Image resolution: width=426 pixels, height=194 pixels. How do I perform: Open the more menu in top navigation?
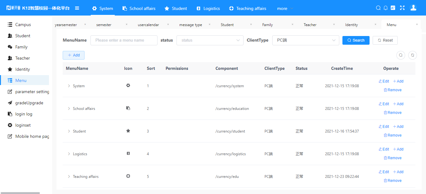(285, 8)
